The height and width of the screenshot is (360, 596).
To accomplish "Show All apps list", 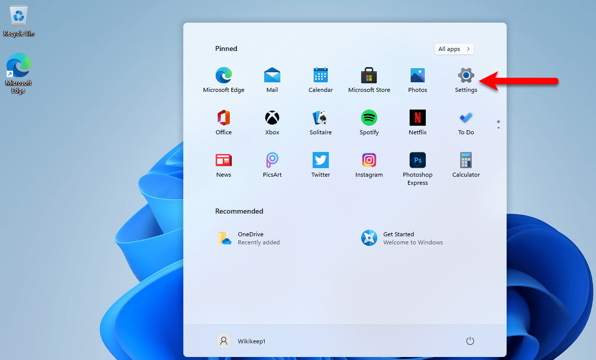I will click(x=454, y=49).
